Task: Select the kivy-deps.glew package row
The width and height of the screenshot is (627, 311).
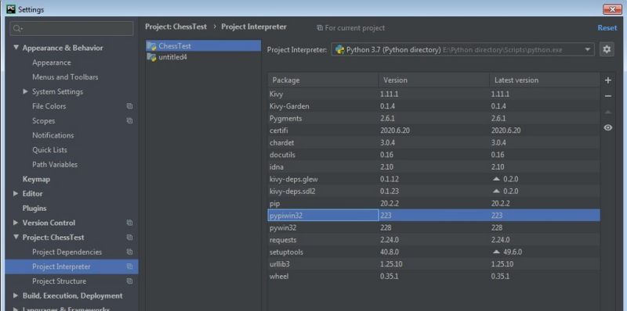Action: 434,179
